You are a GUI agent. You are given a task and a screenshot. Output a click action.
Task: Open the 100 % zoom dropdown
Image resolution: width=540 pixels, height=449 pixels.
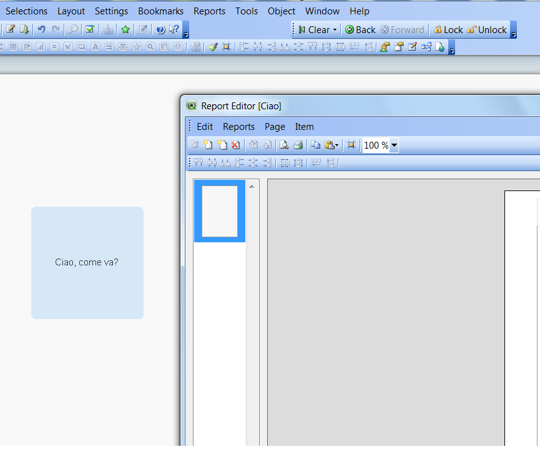[x=394, y=146]
